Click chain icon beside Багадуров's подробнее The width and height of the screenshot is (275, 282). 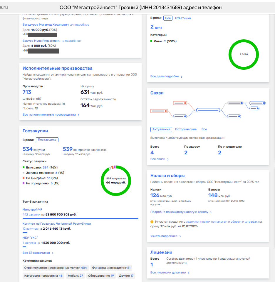pyautogui.click(x=71, y=25)
